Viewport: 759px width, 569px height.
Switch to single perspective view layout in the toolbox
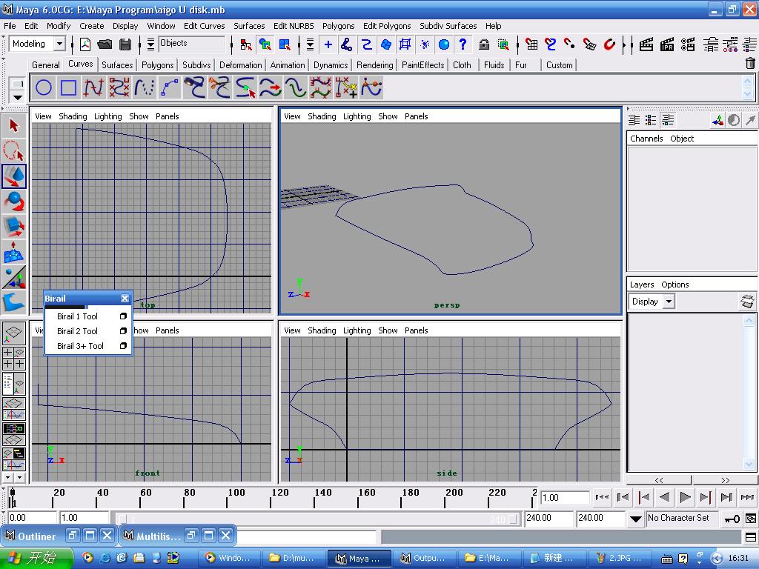[14, 333]
